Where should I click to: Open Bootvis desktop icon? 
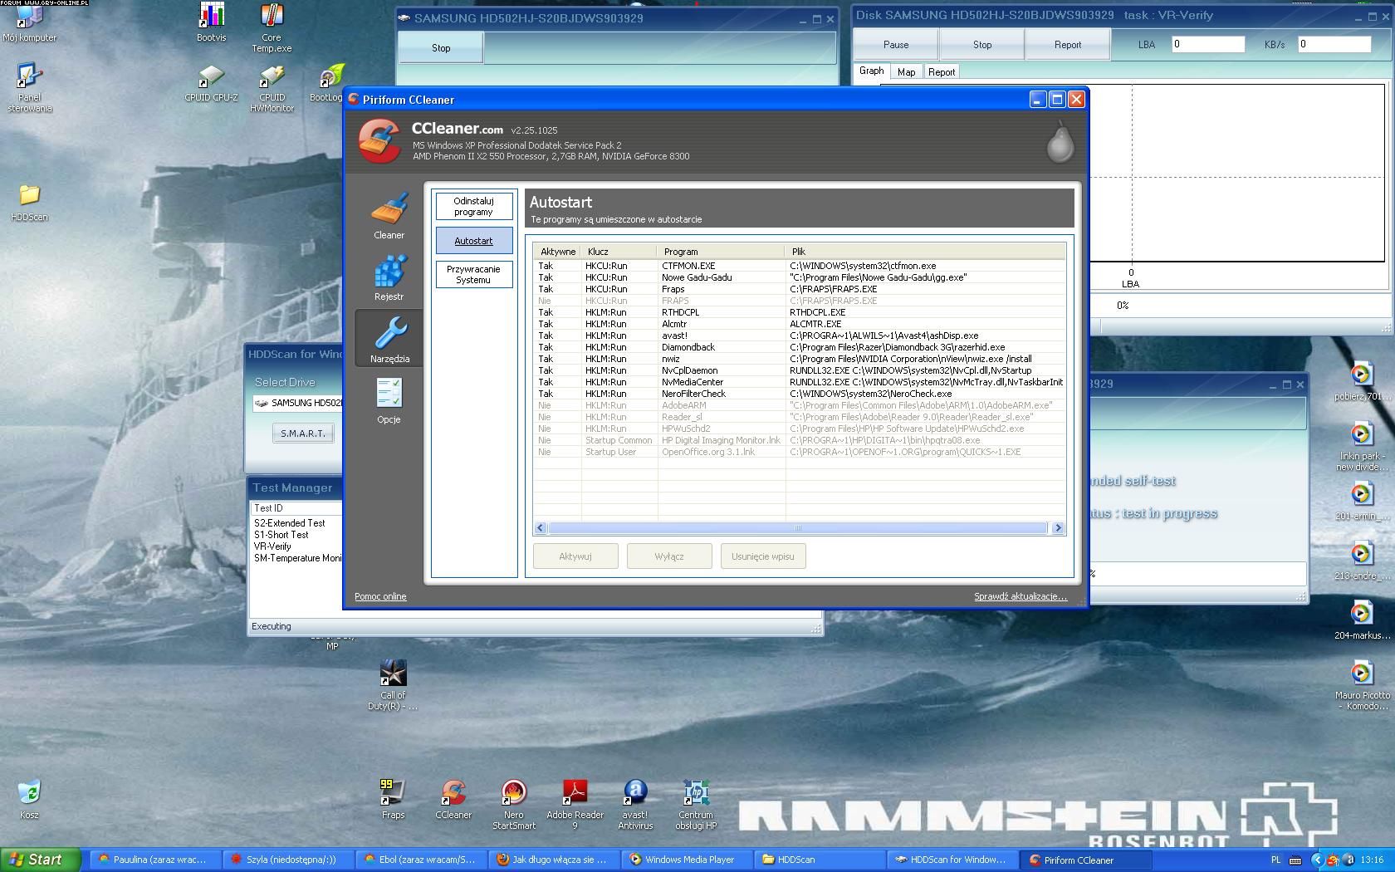point(212,22)
